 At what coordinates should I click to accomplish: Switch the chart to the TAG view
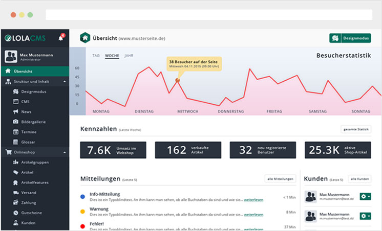[96, 55]
